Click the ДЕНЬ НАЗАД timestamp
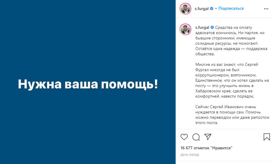This screenshot has height=164, width=273. click(x=189, y=155)
